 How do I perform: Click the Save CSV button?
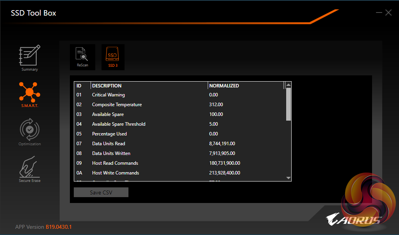point(101,192)
